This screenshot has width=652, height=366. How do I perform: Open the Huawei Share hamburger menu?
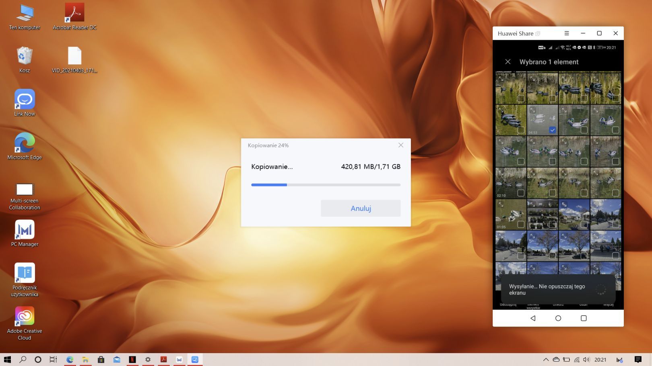coord(567,33)
